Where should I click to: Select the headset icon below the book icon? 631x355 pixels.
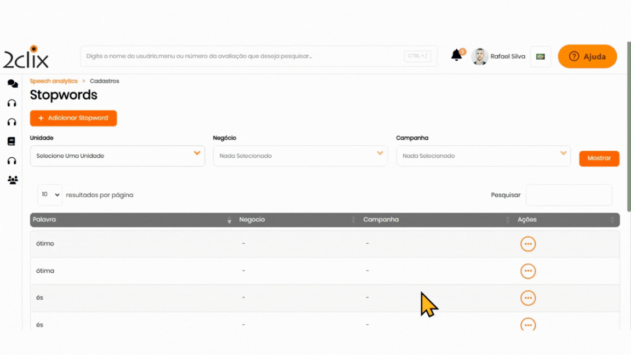[12, 161]
